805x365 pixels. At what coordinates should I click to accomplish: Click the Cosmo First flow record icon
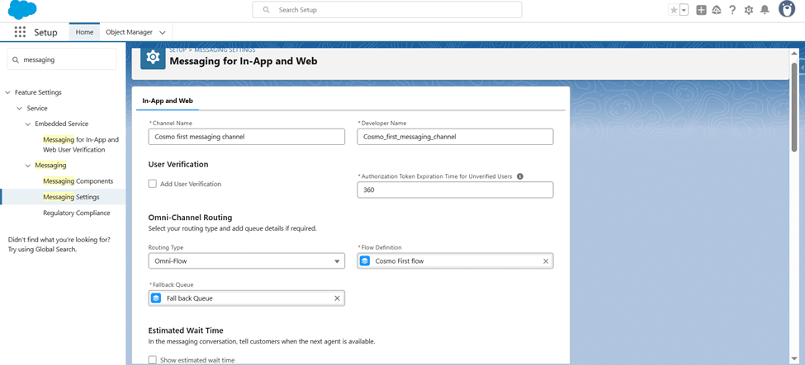pyautogui.click(x=365, y=261)
